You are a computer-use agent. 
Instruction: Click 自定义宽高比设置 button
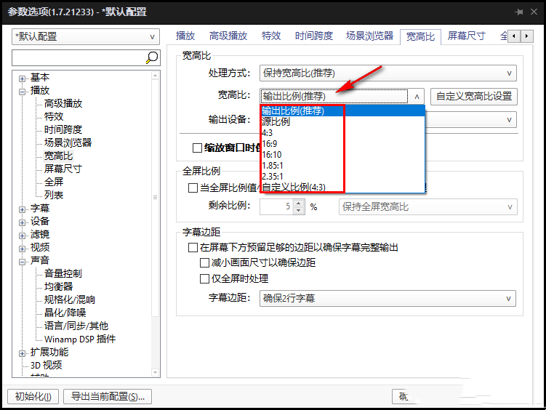pos(474,97)
